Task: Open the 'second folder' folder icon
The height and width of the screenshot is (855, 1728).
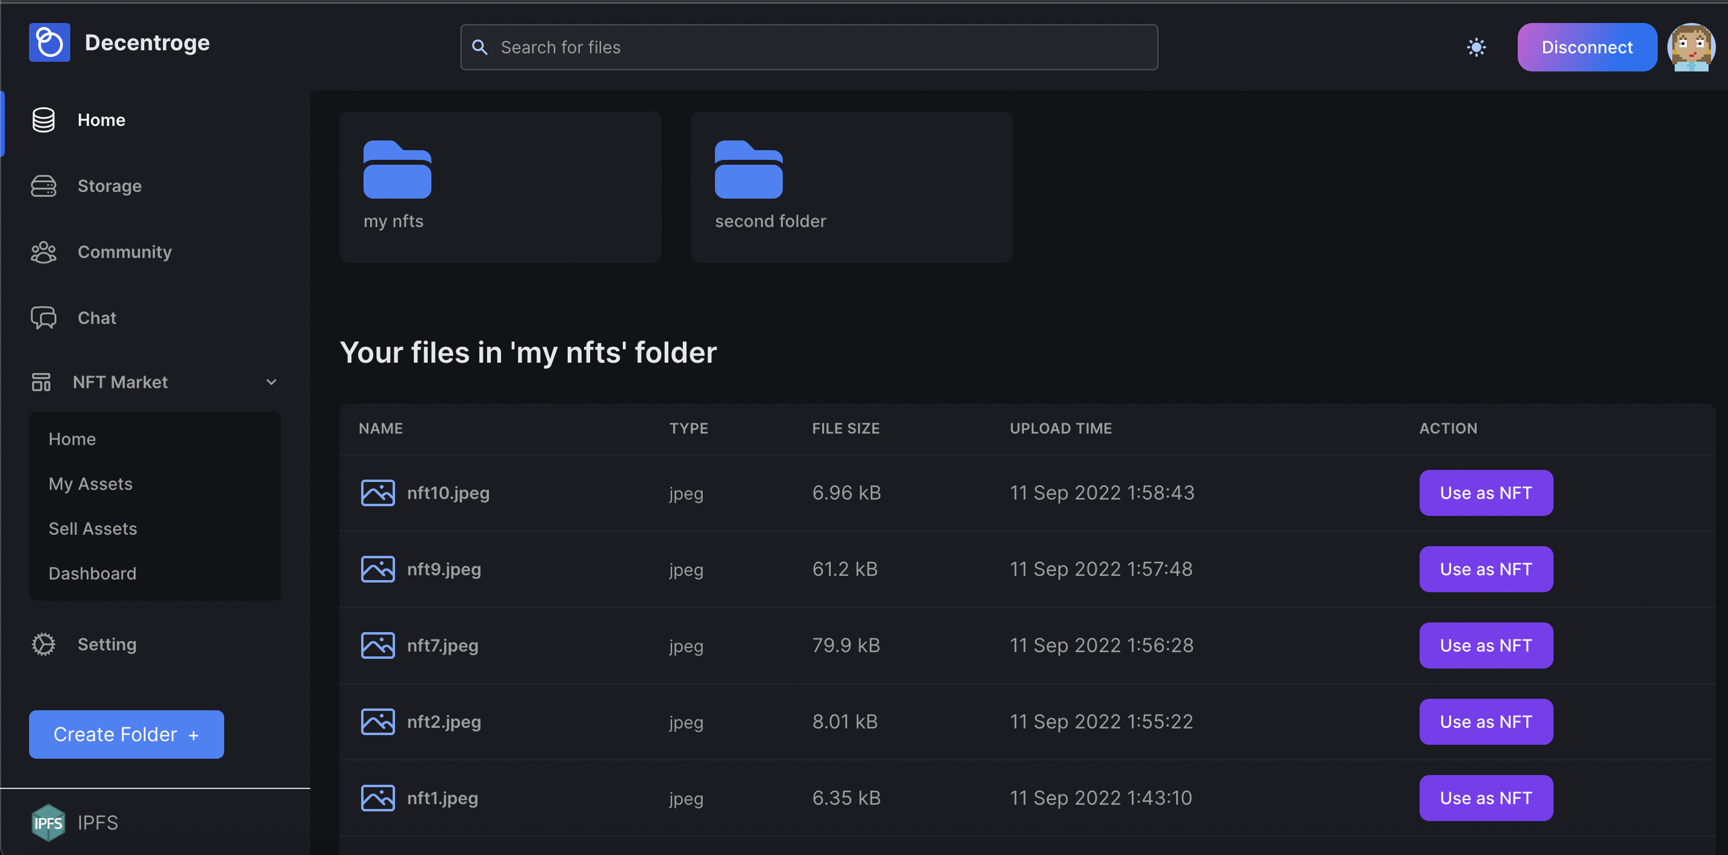Action: click(749, 170)
